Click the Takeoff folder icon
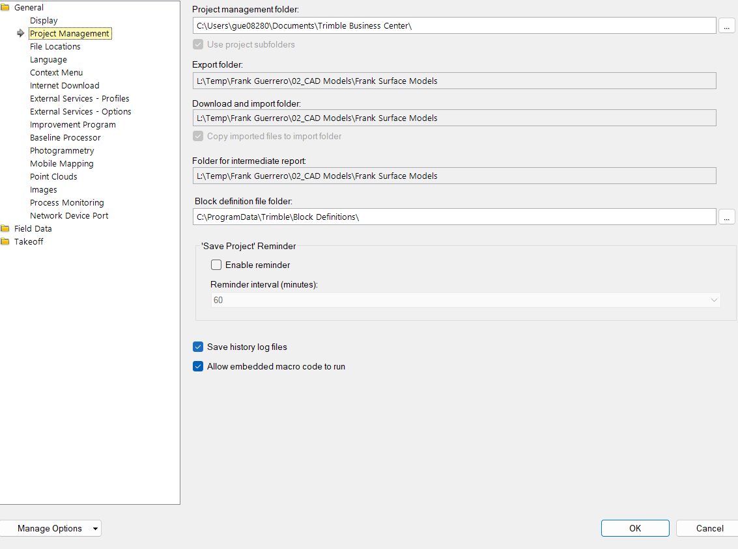 pos(5,242)
